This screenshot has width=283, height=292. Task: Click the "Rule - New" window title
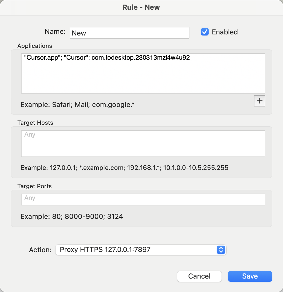click(141, 7)
